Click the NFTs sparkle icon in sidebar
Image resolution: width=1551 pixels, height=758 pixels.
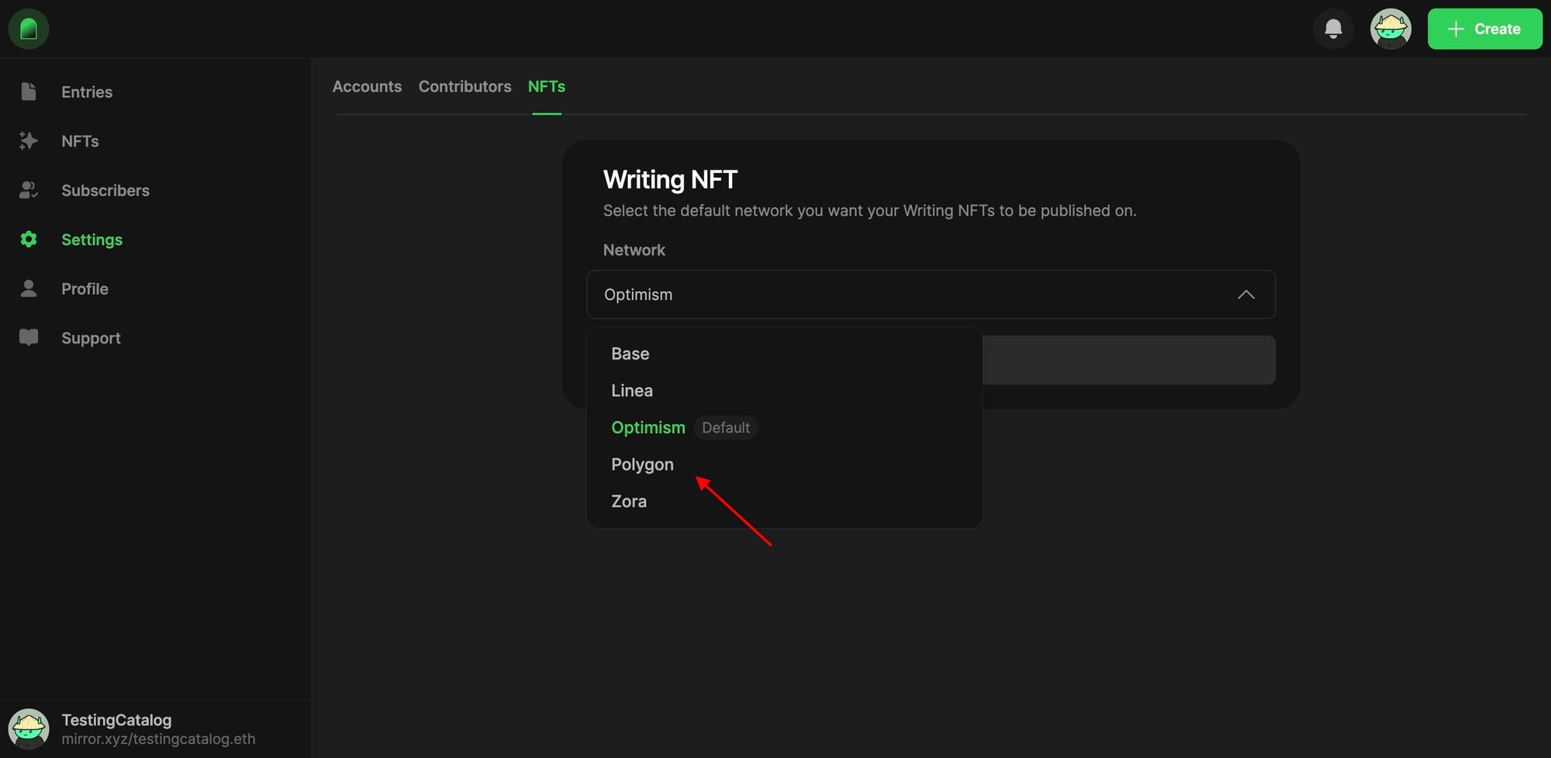pos(29,141)
